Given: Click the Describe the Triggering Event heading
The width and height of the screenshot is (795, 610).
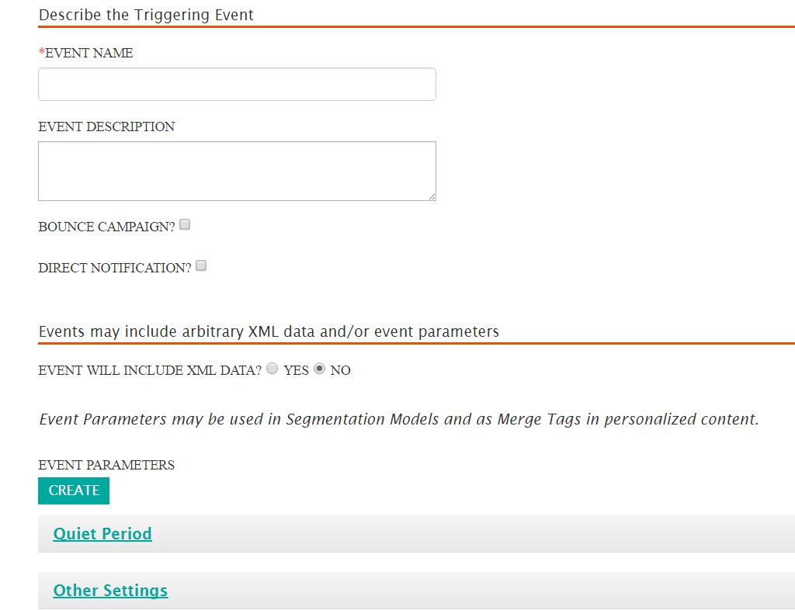Looking at the screenshot, I should click(x=146, y=15).
